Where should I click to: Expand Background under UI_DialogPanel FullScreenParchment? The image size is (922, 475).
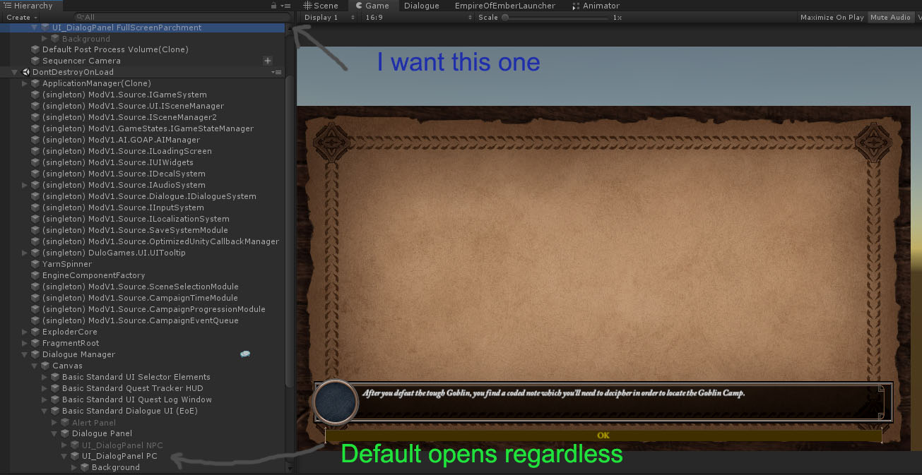(x=45, y=39)
